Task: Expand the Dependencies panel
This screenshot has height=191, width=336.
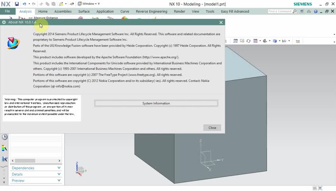Action: click(x=36, y=168)
